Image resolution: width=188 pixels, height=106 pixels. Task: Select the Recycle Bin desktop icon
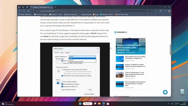pyautogui.click(x=182, y=92)
